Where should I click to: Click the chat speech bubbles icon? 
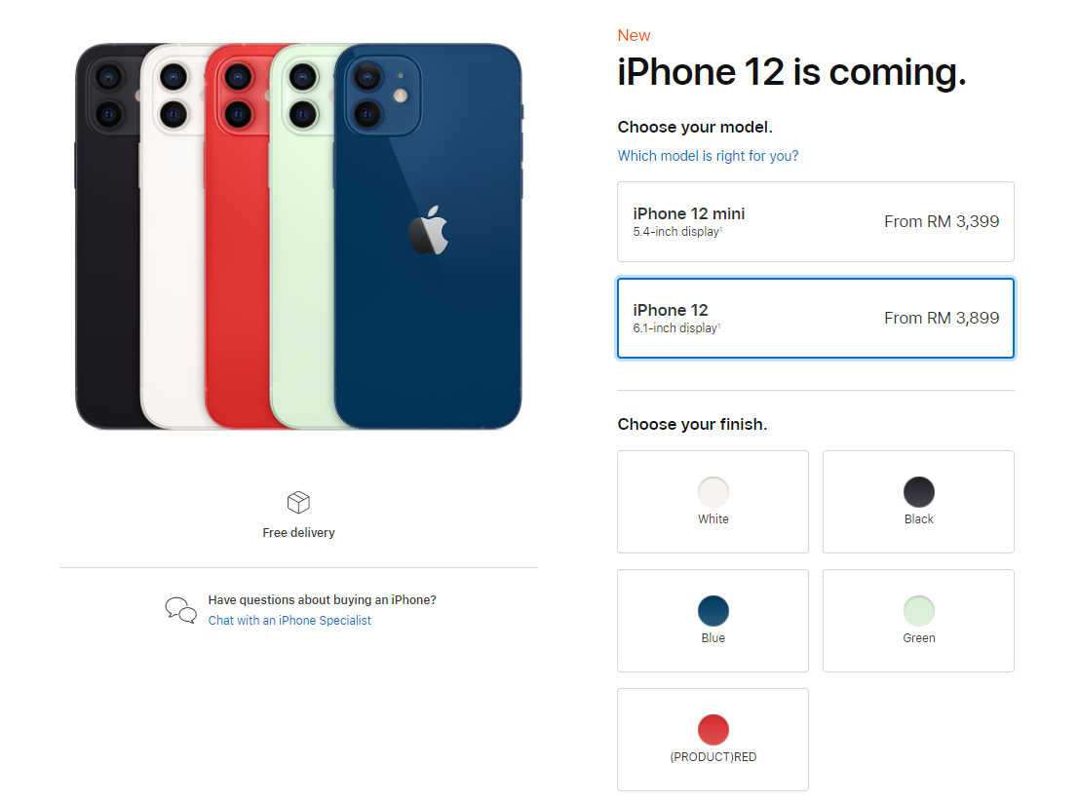coord(181,610)
